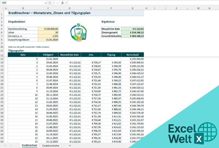The width and height of the screenshot is (219, 148).
Task: Select Tilgung cell € 393,45
Action: click(111, 63)
